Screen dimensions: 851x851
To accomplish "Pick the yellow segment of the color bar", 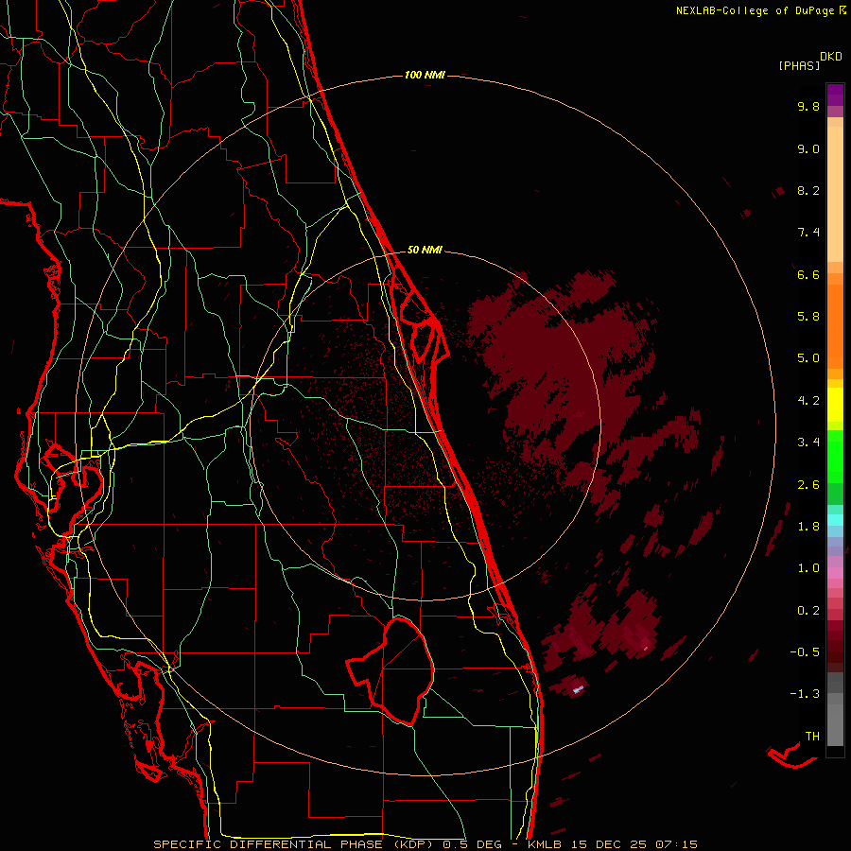I will click(835, 405).
